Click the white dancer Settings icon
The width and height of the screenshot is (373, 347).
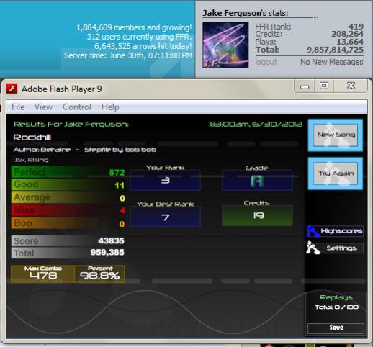[x=313, y=248]
